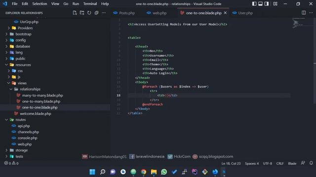
Task: Change language mode via Blade
Action: click(292, 163)
